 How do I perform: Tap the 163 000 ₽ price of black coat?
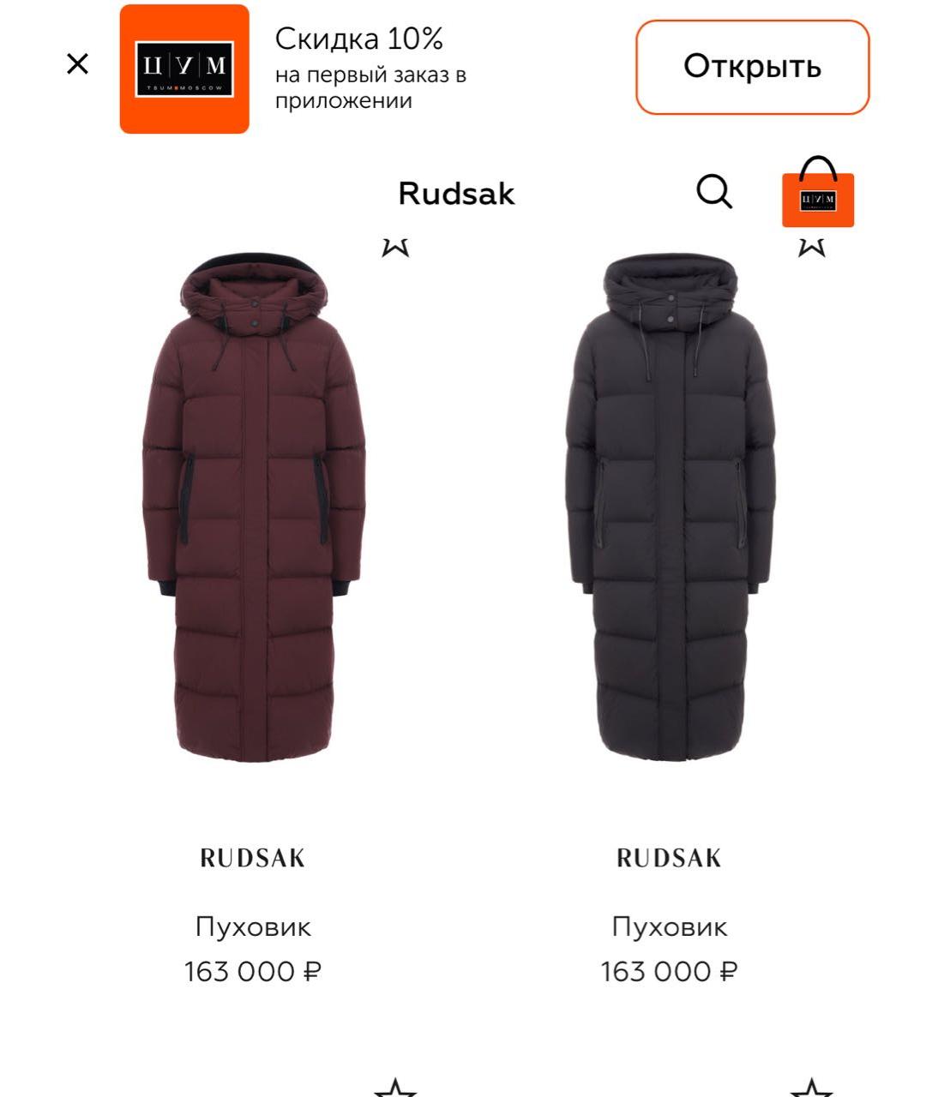pyautogui.click(x=670, y=972)
